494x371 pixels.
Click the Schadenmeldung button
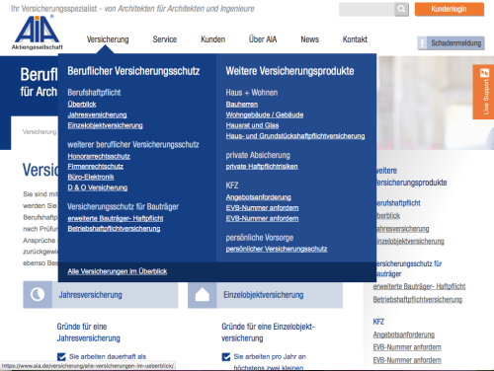tap(451, 43)
